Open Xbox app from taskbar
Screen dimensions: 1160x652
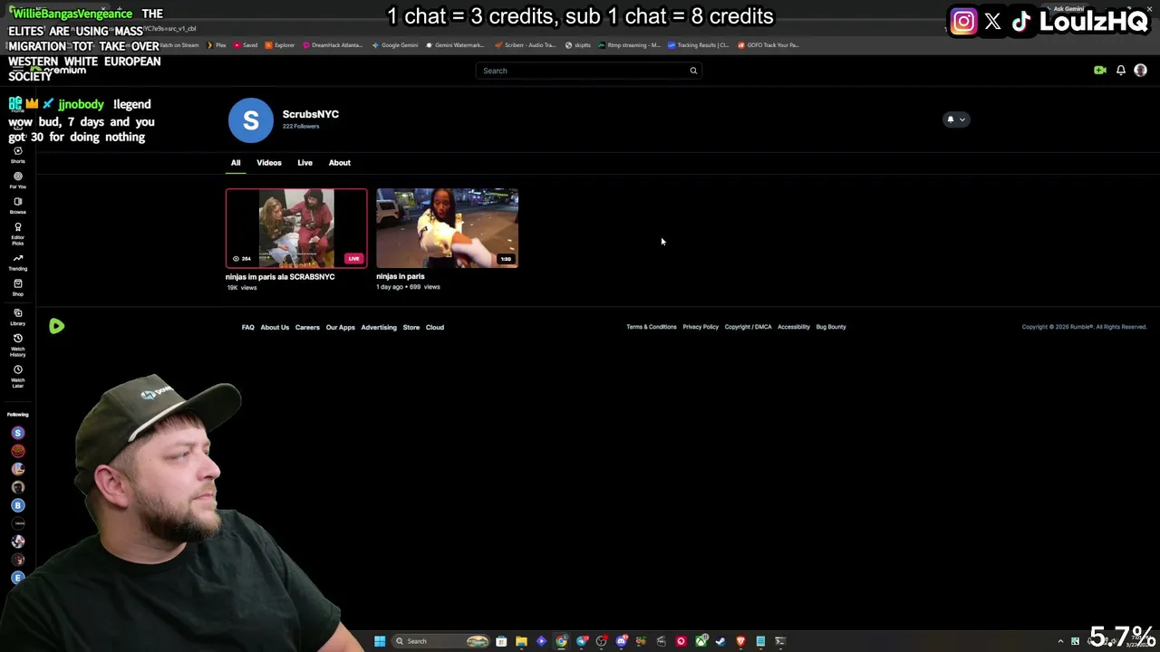click(x=701, y=641)
